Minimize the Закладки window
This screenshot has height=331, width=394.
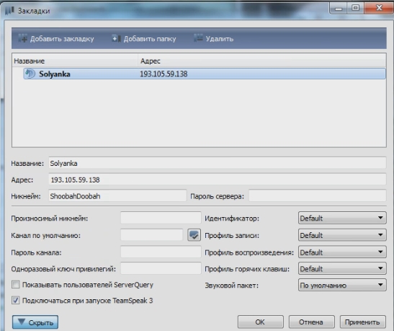click(x=339, y=9)
